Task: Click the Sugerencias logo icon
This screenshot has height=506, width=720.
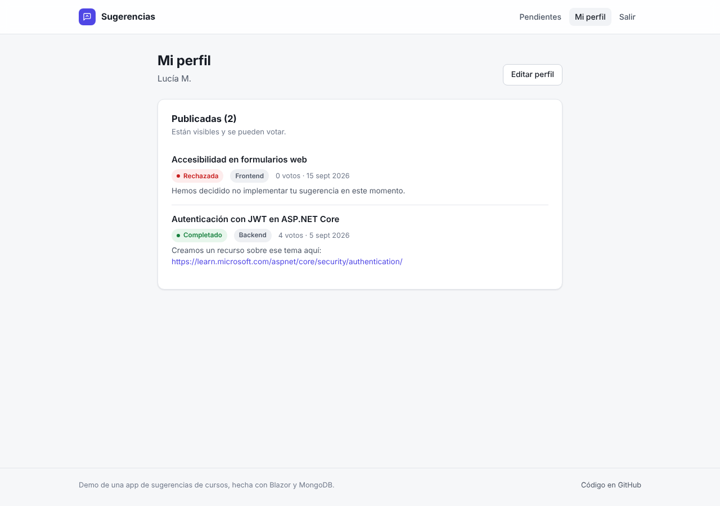Action: [87, 17]
